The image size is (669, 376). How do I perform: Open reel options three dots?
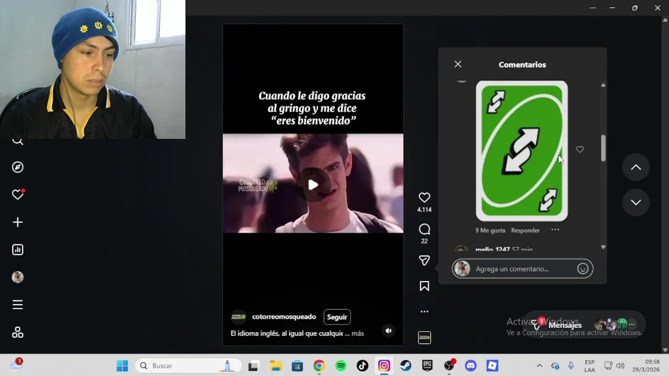point(424,311)
